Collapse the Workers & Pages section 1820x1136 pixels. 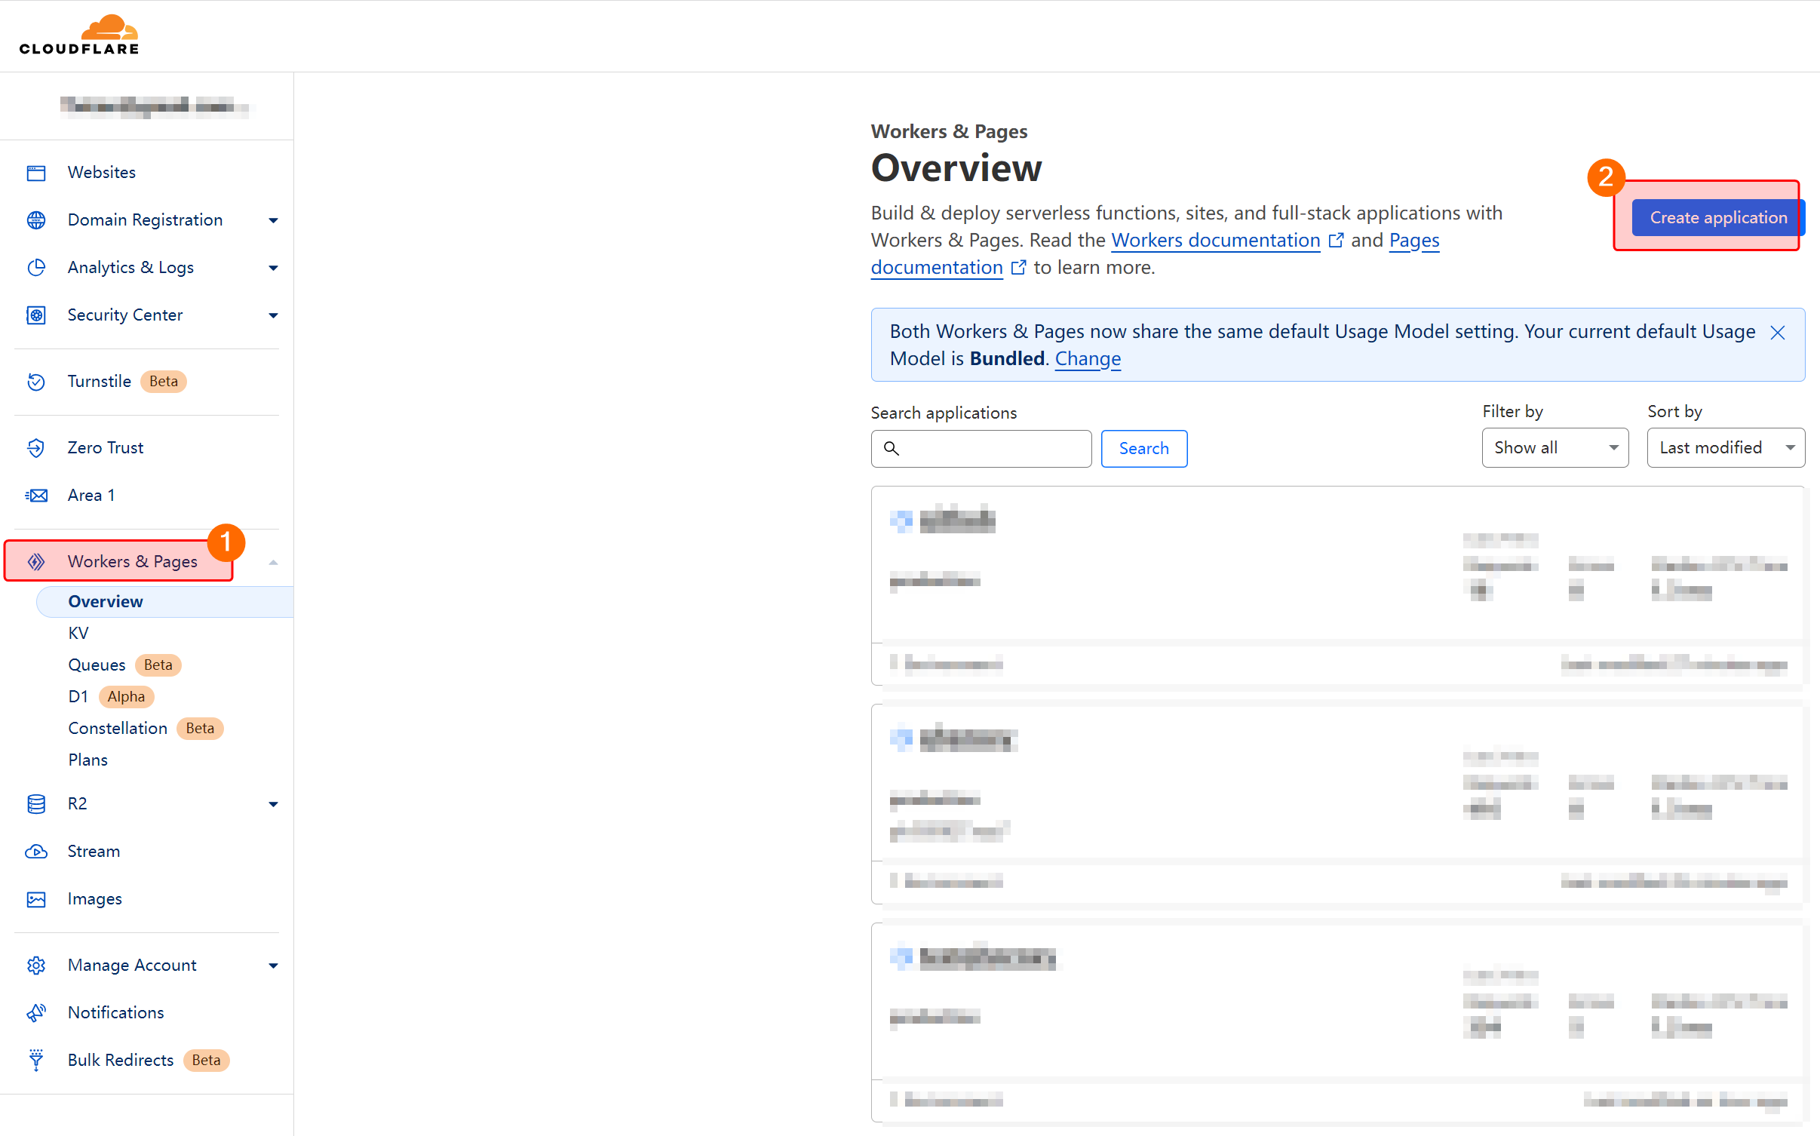(x=273, y=562)
